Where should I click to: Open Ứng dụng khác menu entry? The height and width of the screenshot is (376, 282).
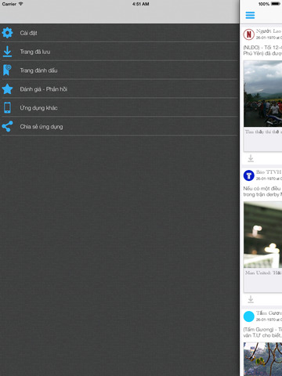click(x=120, y=108)
